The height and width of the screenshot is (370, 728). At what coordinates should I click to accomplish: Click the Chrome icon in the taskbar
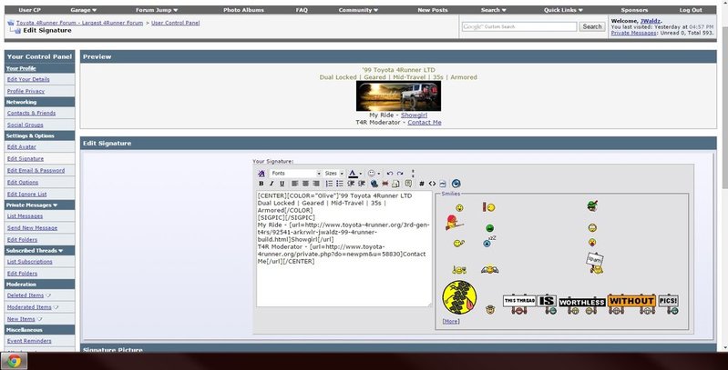click(14, 361)
